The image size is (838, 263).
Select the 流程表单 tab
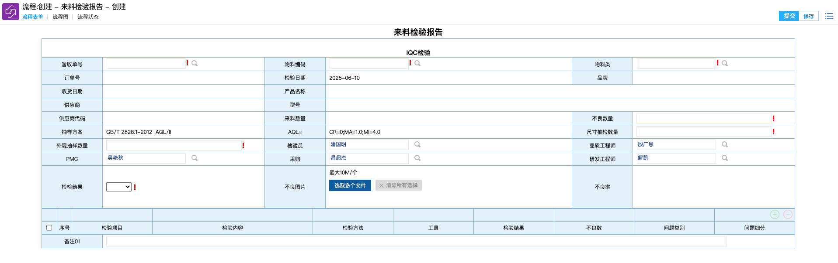pos(33,17)
